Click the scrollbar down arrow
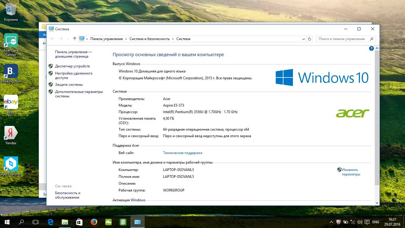The height and width of the screenshot is (228, 405). 377,203
